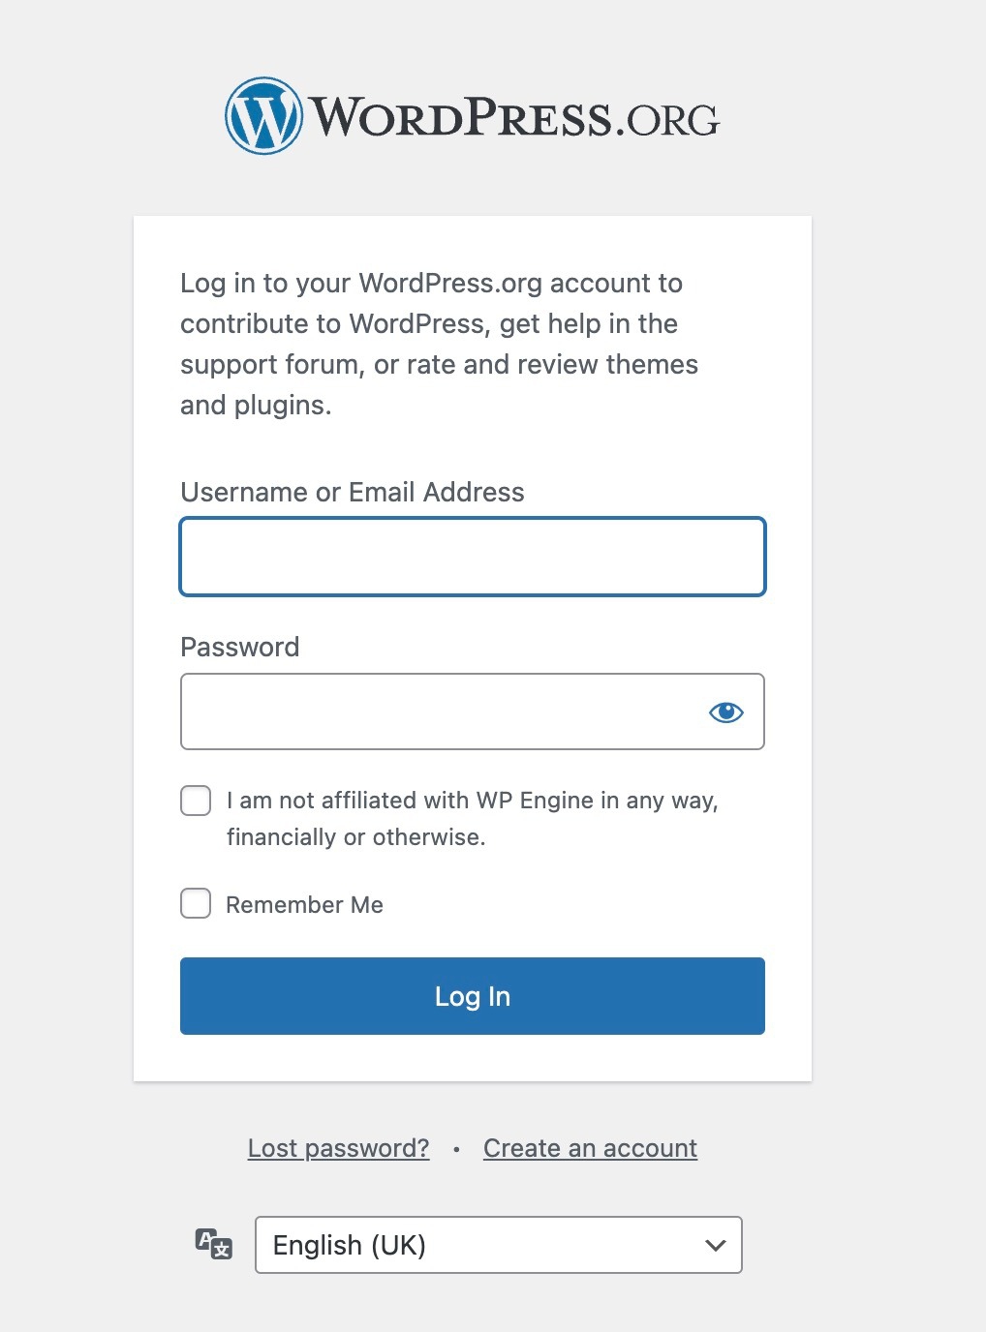
Task: Click the WordPress.org wordmark text
Action: tap(513, 118)
